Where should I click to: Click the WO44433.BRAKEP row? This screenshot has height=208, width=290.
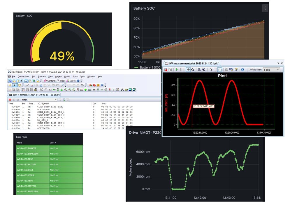click(49, 148)
